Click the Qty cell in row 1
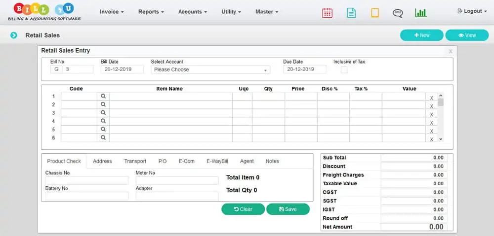 268,97
